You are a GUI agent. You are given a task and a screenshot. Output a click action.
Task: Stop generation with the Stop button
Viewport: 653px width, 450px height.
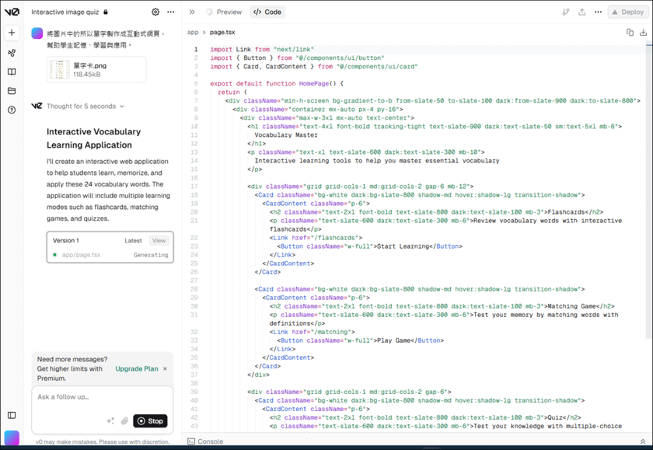(x=150, y=421)
